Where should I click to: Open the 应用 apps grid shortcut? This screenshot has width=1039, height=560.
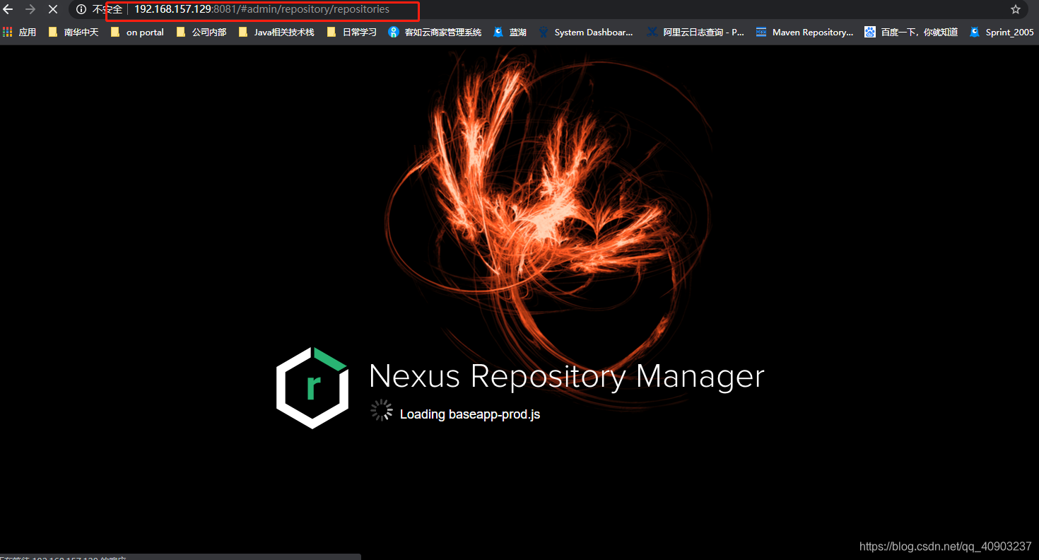coord(19,32)
